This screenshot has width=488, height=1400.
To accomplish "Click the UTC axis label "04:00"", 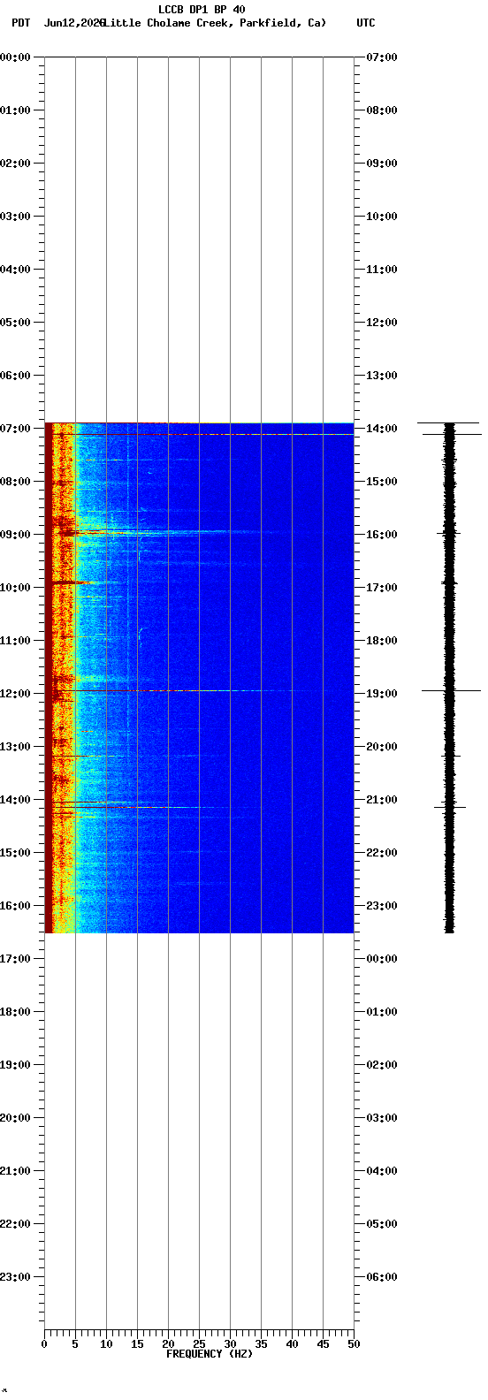I will tap(381, 1171).
